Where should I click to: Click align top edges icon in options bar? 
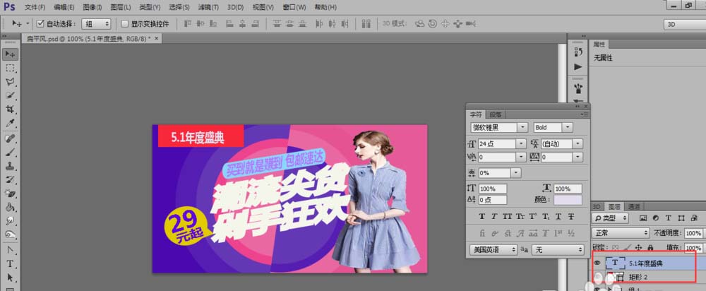point(189,23)
